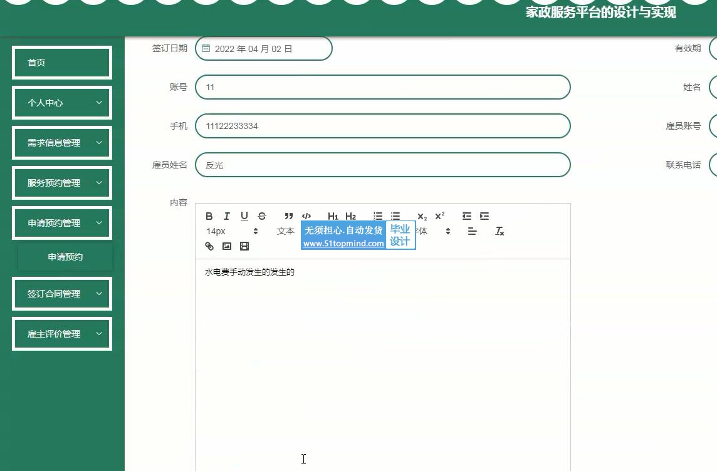The image size is (717, 471).
Task: Insert a code block in the editor
Action: pos(306,216)
